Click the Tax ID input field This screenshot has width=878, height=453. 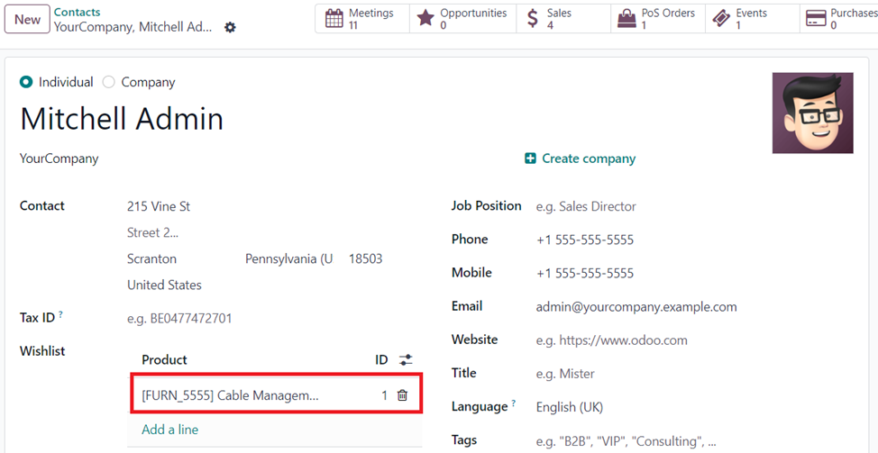click(x=274, y=319)
